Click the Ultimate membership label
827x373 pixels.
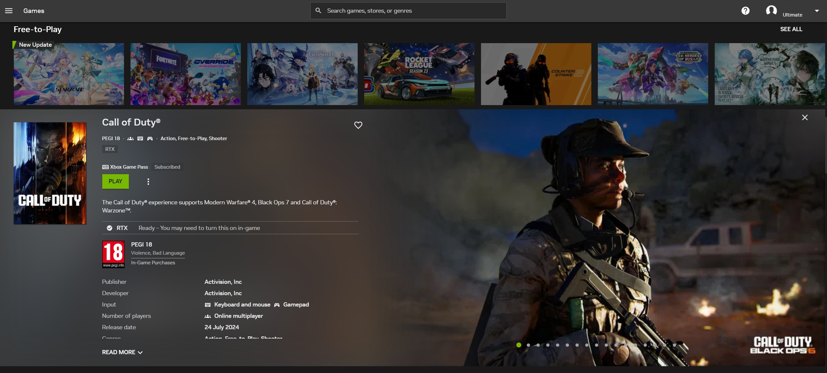[792, 15]
